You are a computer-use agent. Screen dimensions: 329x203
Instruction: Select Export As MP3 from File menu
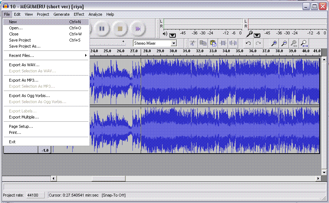pyautogui.click(x=24, y=80)
